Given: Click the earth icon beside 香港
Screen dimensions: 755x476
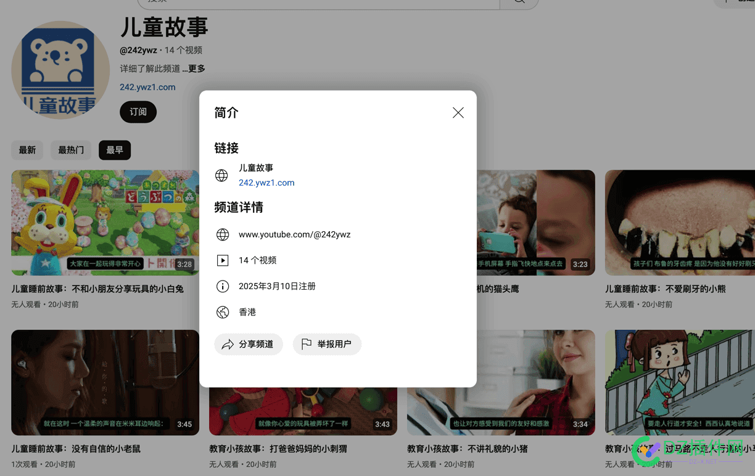Looking at the screenshot, I should point(223,312).
